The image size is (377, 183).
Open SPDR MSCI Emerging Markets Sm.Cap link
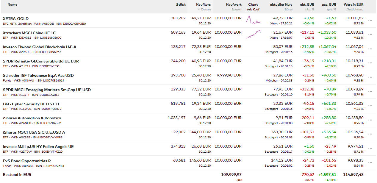tap(47, 90)
